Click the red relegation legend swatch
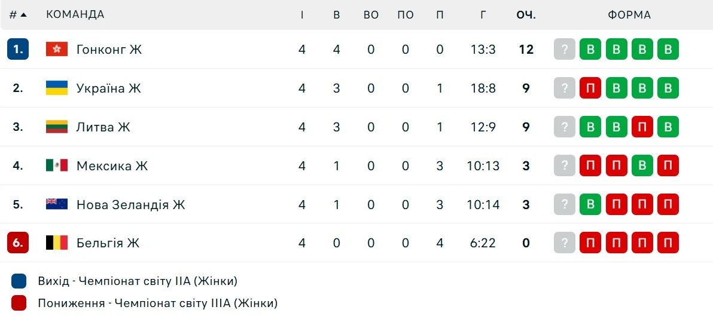713x319 pixels. 19,303
